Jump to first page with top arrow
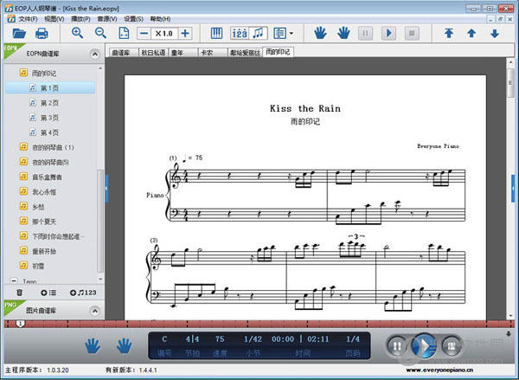The width and height of the screenshot is (519, 380). click(449, 33)
